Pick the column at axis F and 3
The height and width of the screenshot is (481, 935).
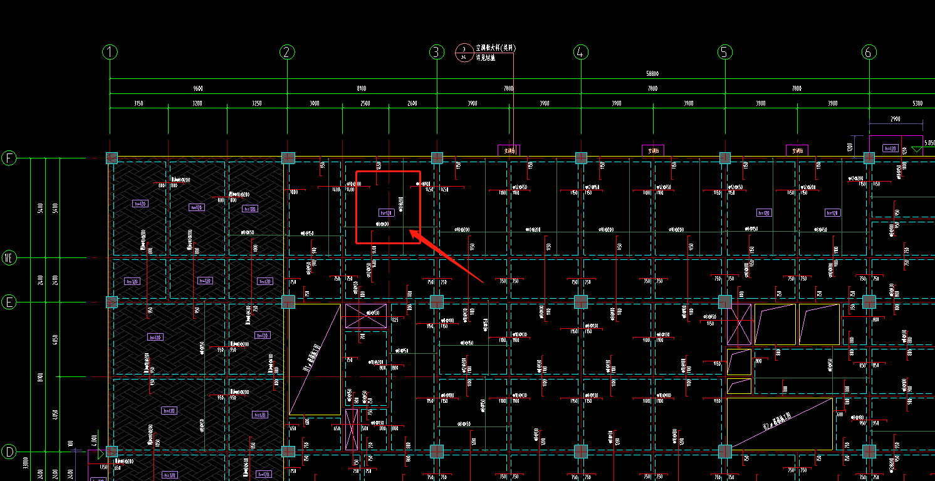click(x=437, y=158)
